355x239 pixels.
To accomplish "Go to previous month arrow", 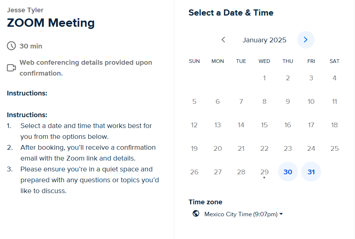I will pyautogui.click(x=223, y=40).
